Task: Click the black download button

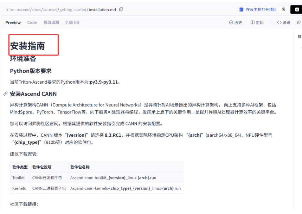Action: pos(296,9)
